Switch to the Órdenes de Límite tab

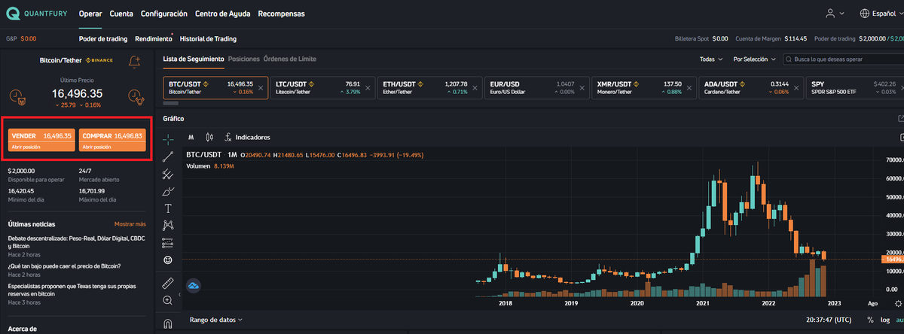[290, 59]
